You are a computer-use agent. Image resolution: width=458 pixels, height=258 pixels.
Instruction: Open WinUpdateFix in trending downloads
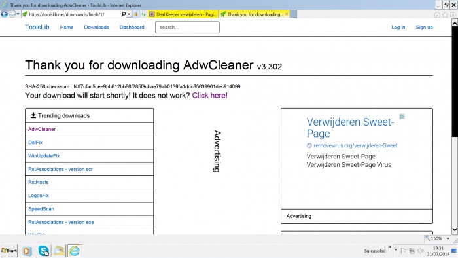tap(44, 156)
